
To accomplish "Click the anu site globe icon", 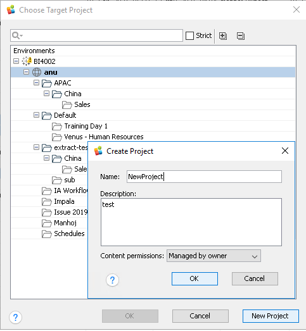I will 37,72.
